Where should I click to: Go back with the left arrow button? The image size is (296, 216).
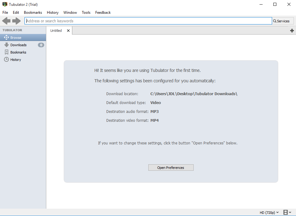[6, 21]
